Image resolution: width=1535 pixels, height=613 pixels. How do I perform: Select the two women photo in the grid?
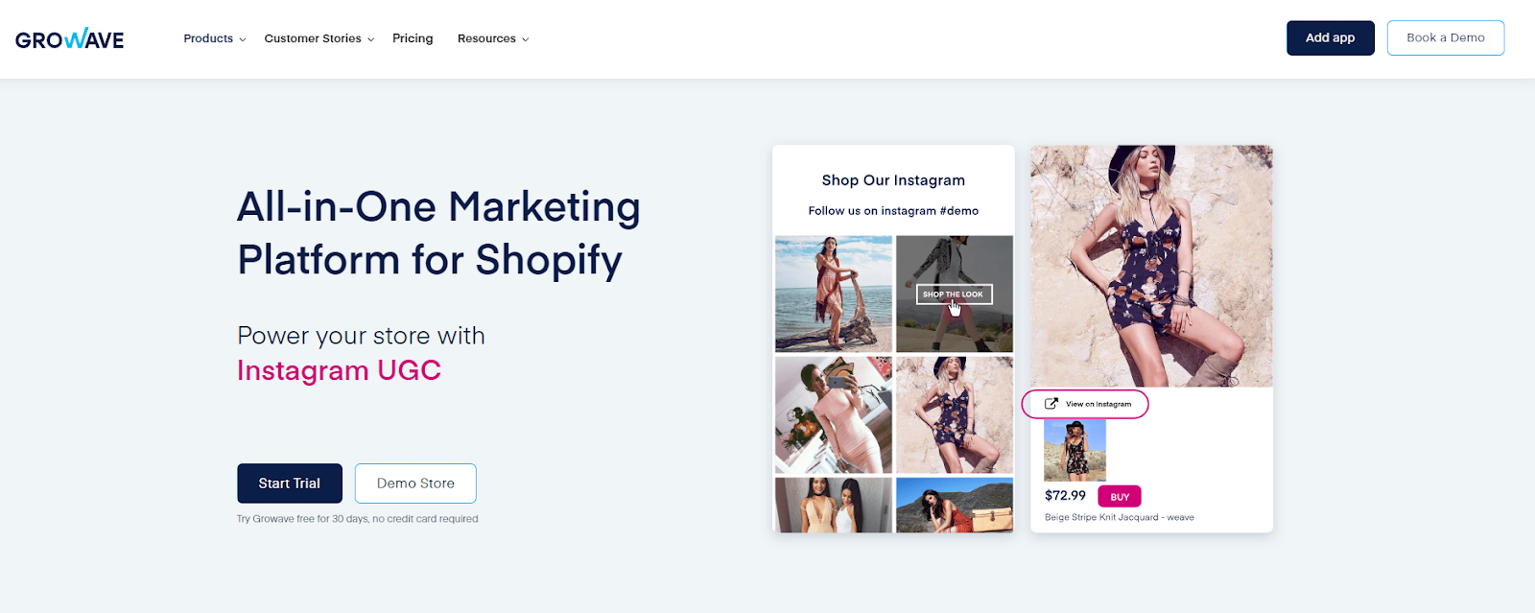tap(834, 505)
